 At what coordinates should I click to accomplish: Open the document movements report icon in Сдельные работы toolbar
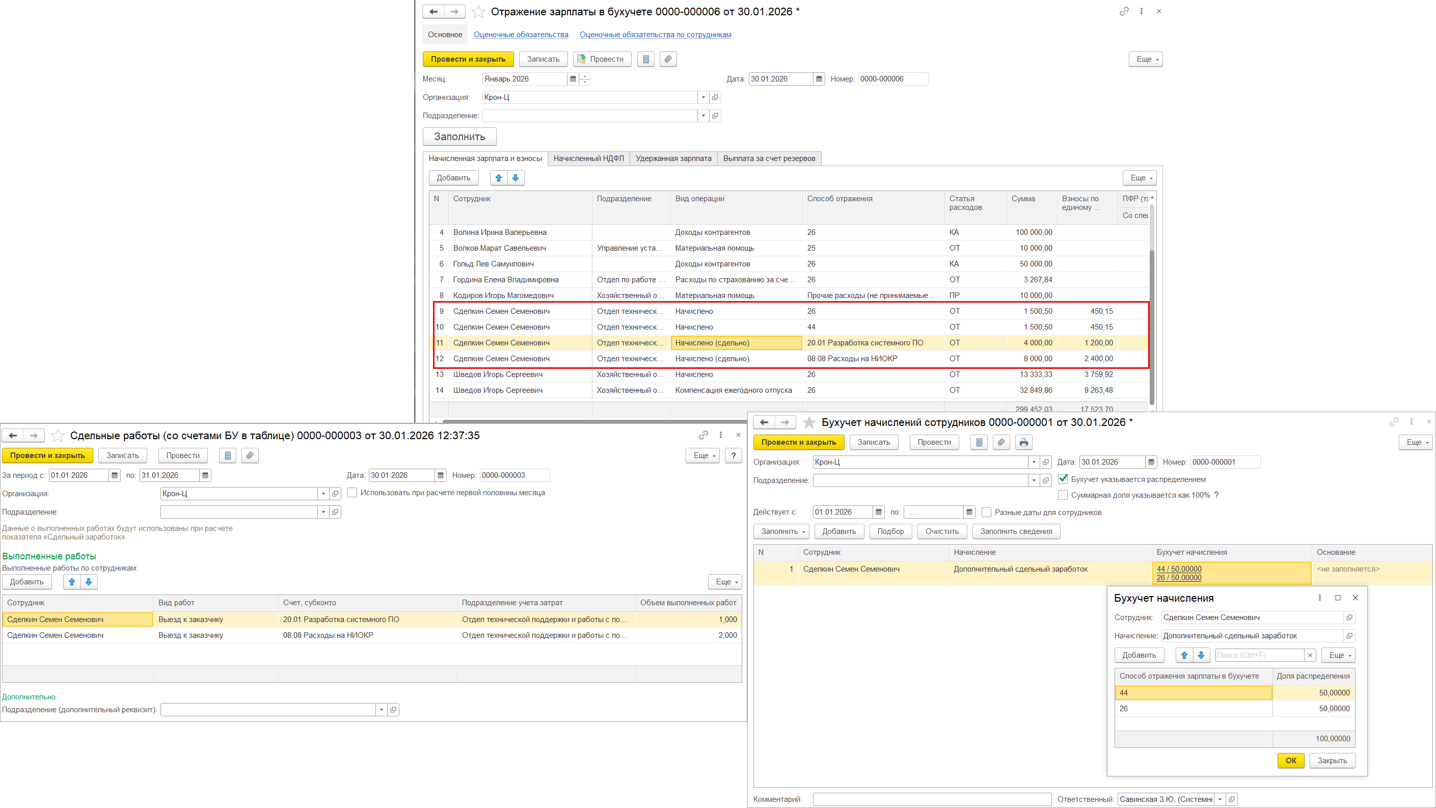227,455
